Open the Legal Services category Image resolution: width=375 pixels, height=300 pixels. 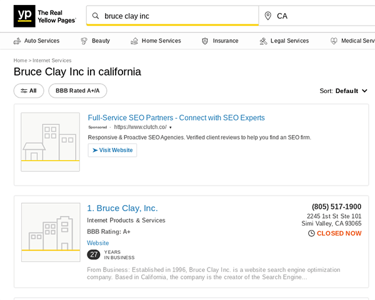point(284,41)
